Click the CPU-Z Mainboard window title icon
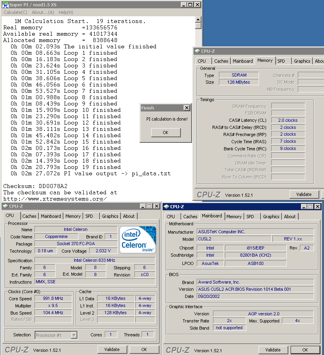Viewport: 324px width, 355px height. 166,206
